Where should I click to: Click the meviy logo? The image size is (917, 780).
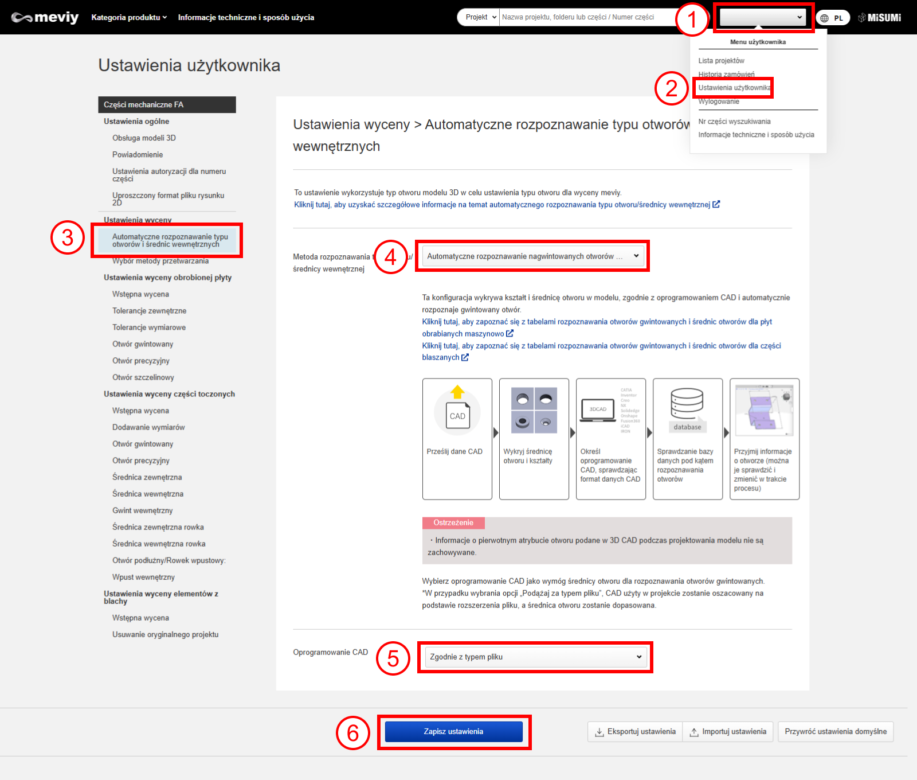[45, 17]
